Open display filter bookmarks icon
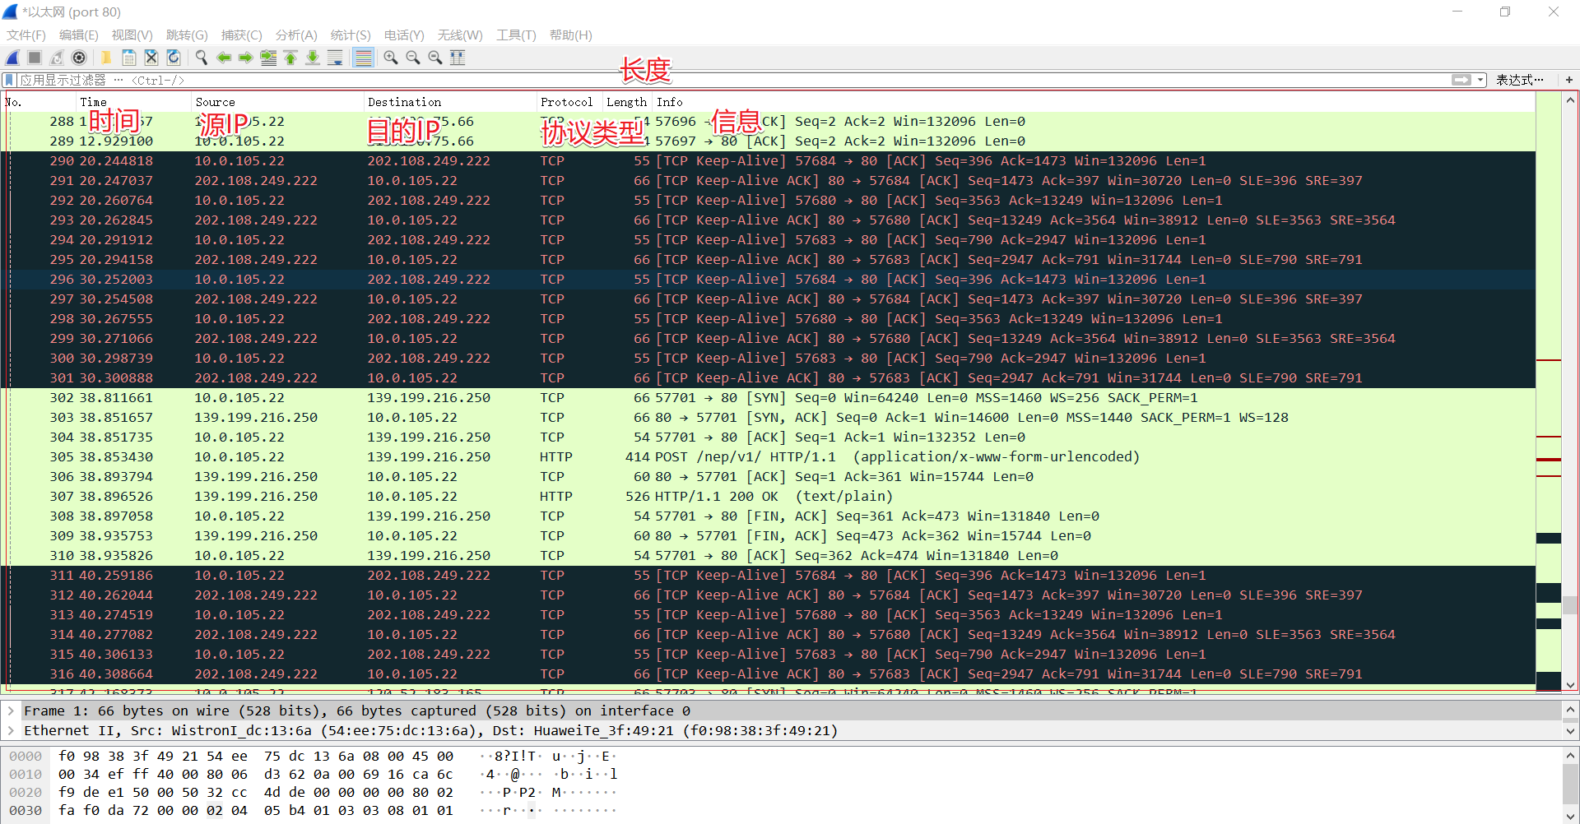 coord(9,80)
